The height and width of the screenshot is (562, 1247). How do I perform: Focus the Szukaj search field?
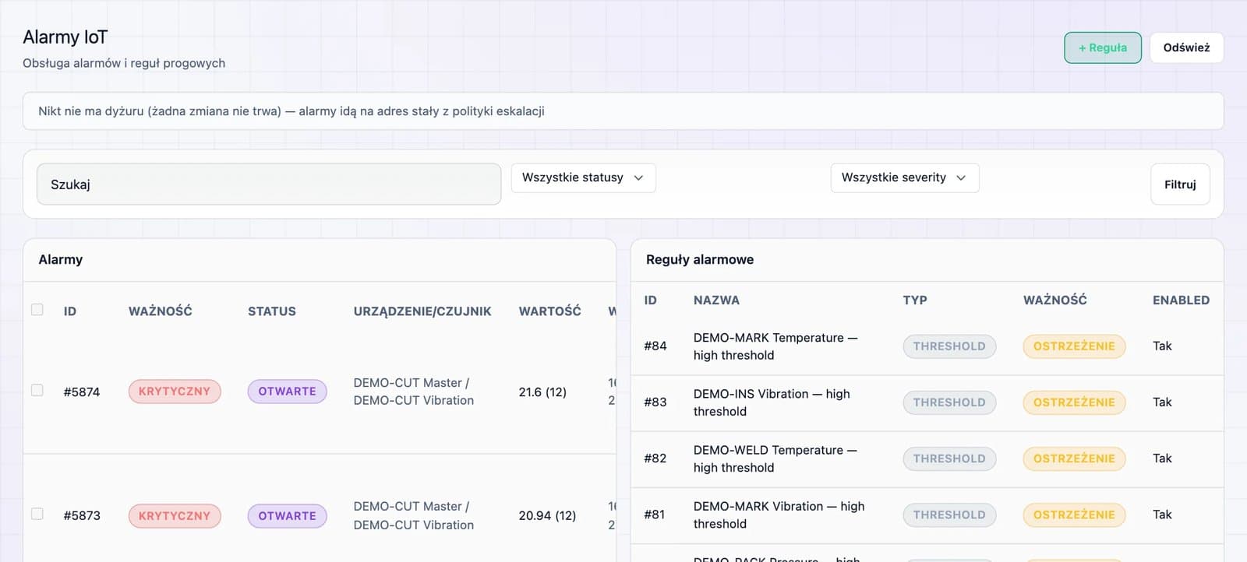point(269,184)
